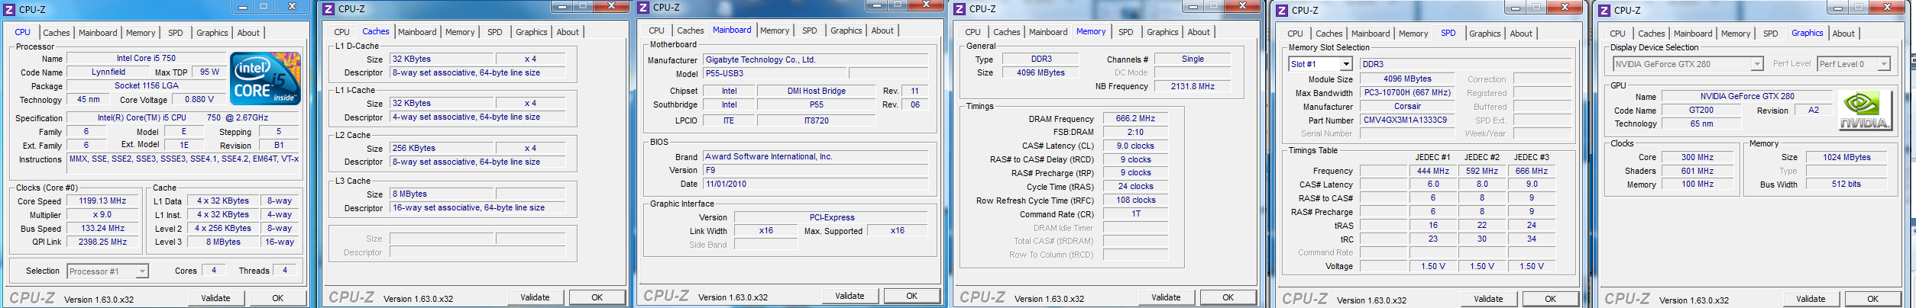
Task: Click OK in the Caches window
Action: 597,297
